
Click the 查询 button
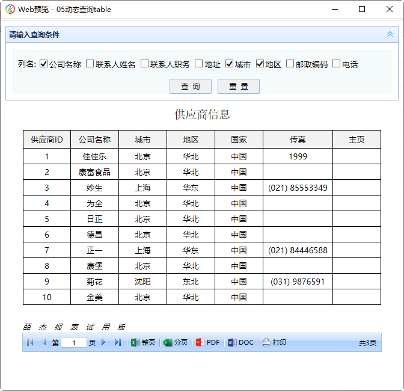(x=191, y=87)
